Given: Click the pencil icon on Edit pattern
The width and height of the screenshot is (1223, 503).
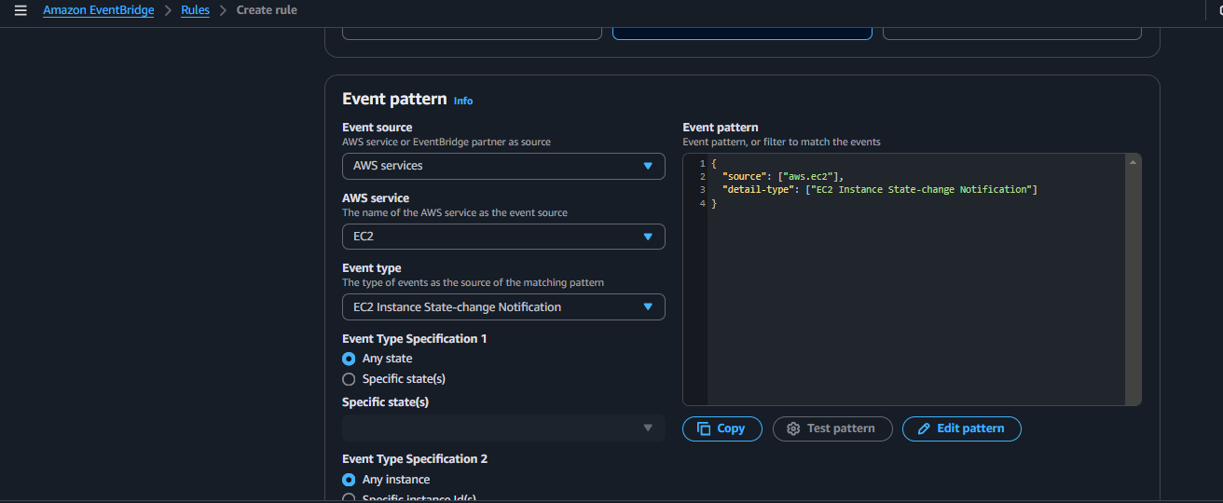Looking at the screenshot, I should coord(924,428).
